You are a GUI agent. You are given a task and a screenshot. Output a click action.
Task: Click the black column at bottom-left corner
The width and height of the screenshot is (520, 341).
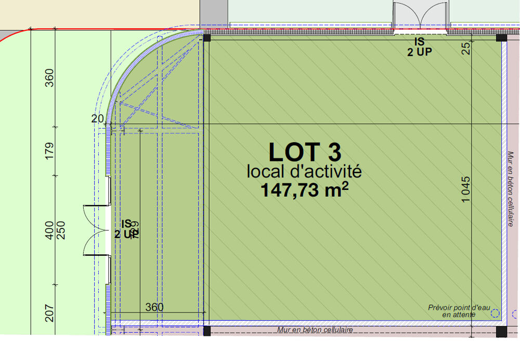[207, 331]
